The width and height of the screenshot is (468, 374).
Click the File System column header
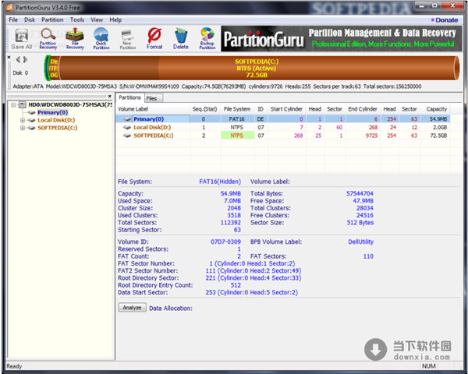tap(237, 109)
